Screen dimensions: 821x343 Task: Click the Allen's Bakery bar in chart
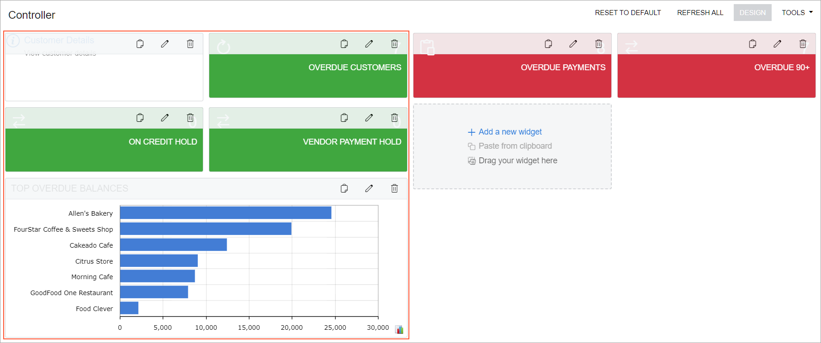coord(225,213)
